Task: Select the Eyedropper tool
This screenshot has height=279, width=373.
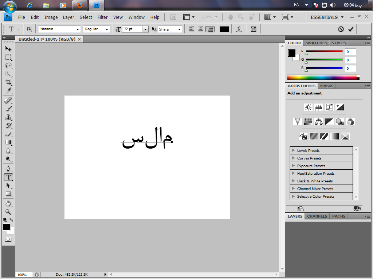Action: (8, 91)
